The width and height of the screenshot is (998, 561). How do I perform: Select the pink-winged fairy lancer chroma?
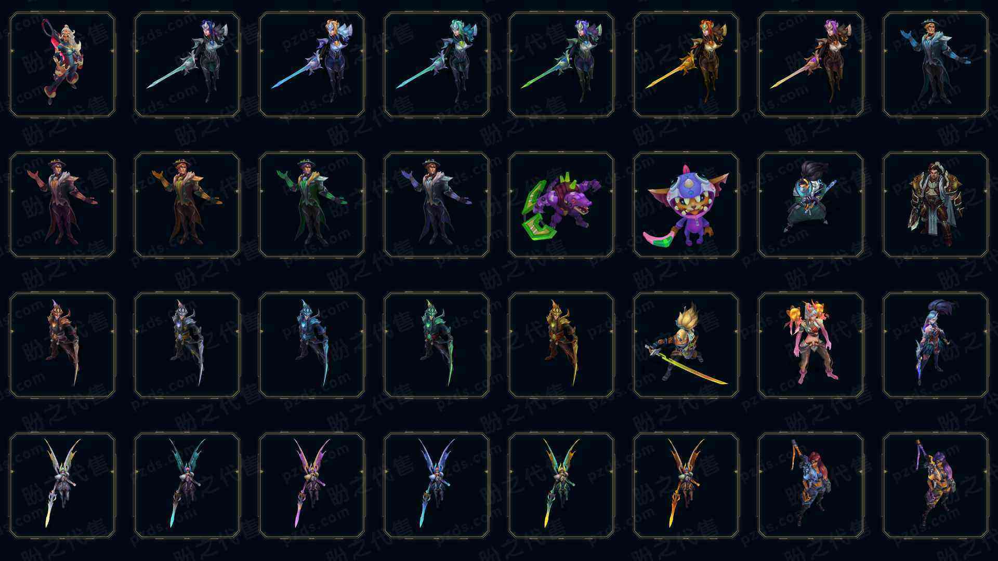coord(312,485)
